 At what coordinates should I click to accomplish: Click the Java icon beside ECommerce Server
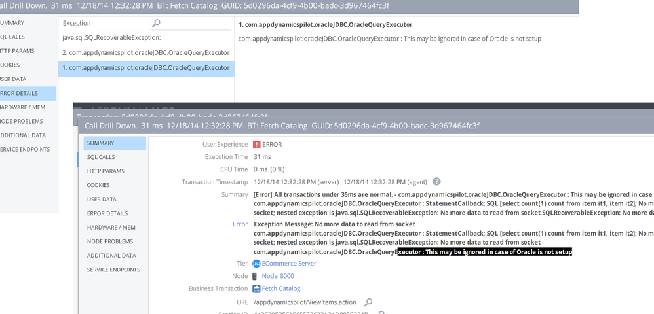[x=256, y=264]
